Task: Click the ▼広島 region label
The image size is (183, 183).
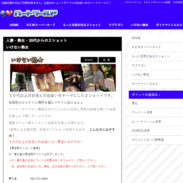Action: [x=13, y=179]
